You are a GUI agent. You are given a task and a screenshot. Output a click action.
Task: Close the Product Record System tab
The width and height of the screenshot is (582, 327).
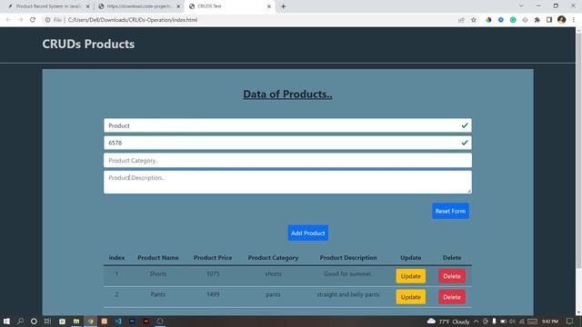pos(87,6)
